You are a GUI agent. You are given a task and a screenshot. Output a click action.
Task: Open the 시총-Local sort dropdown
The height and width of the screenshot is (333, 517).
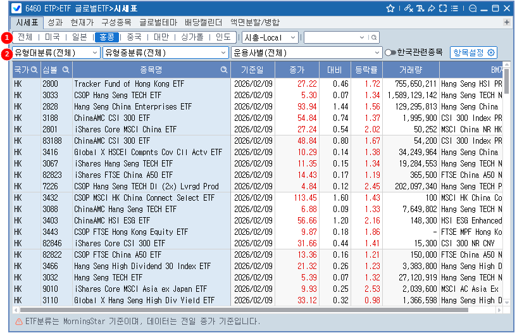click(x=270, y=37)
